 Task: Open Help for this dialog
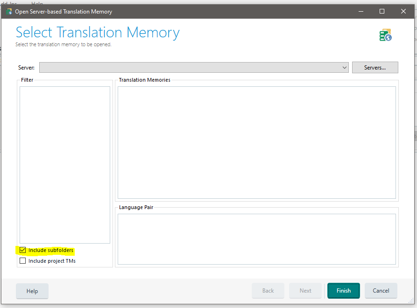[32, 291]
